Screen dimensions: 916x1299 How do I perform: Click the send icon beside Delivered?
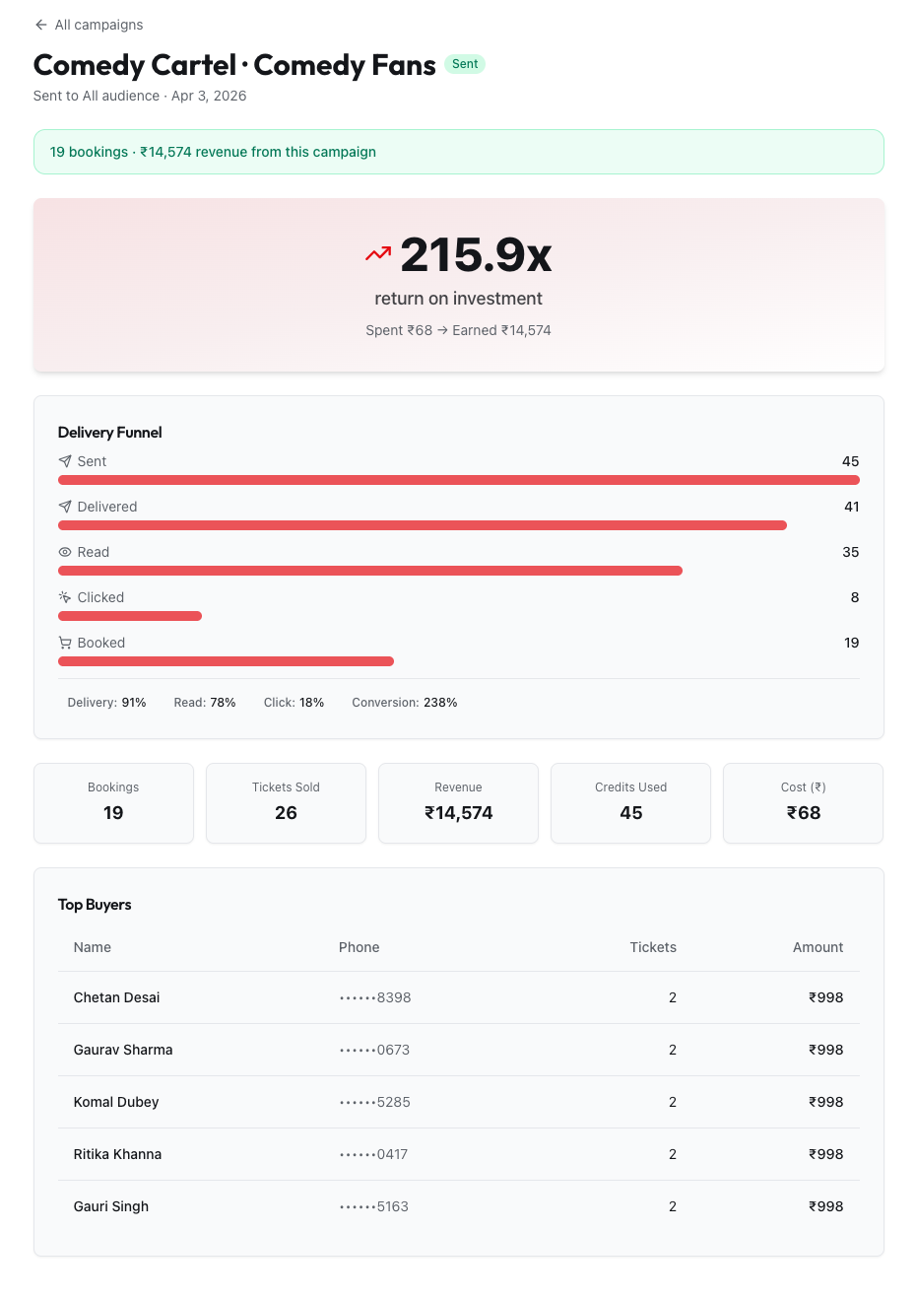(x=65, y=507)
